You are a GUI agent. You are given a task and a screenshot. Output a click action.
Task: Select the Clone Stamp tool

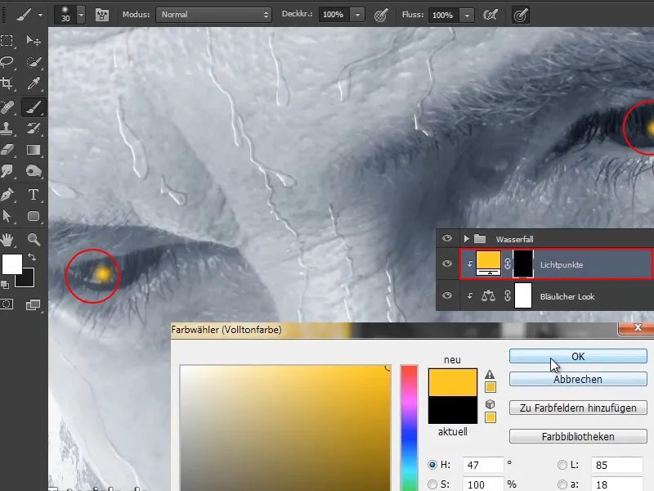(7, 128)
